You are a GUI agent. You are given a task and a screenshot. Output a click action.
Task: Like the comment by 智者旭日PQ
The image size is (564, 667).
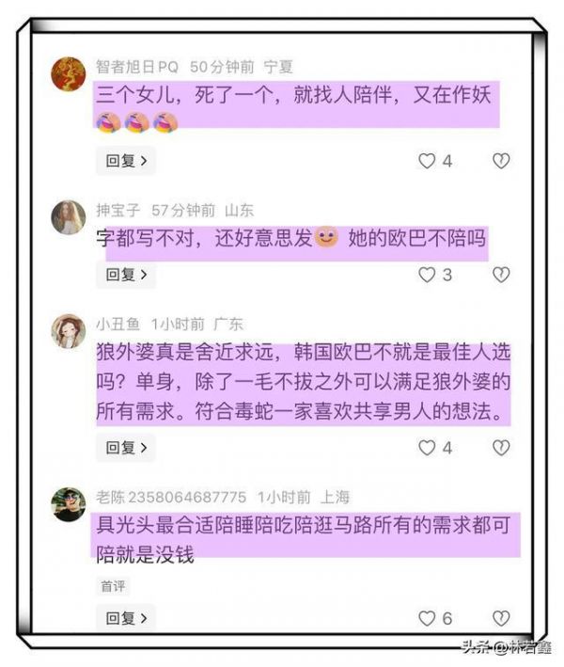point(427,161)
